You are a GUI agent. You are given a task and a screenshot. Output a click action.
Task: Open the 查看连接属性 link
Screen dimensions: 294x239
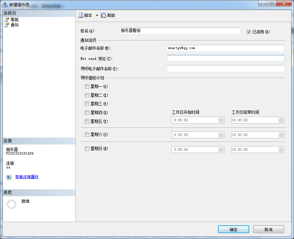[x=26, y=177]
